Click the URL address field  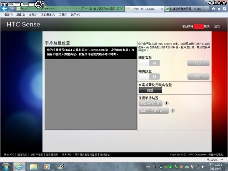tap(51, 9)
